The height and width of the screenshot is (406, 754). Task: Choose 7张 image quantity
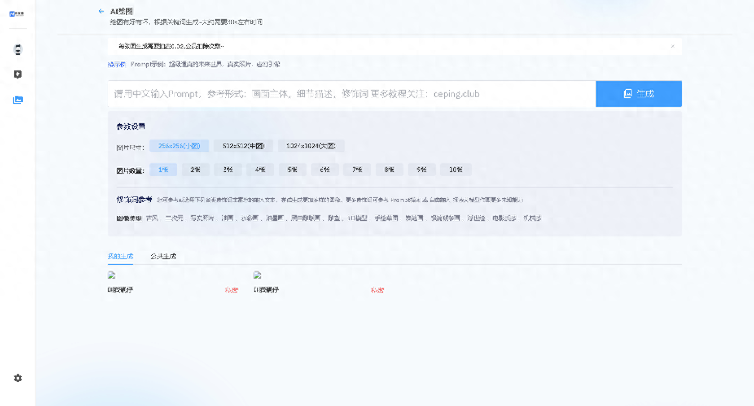click(357, 170)
